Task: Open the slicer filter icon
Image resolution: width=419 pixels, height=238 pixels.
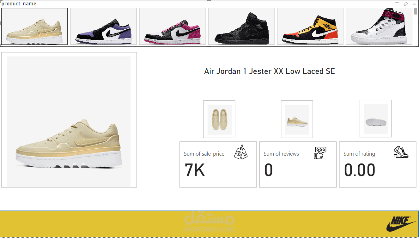Action: 397,4
